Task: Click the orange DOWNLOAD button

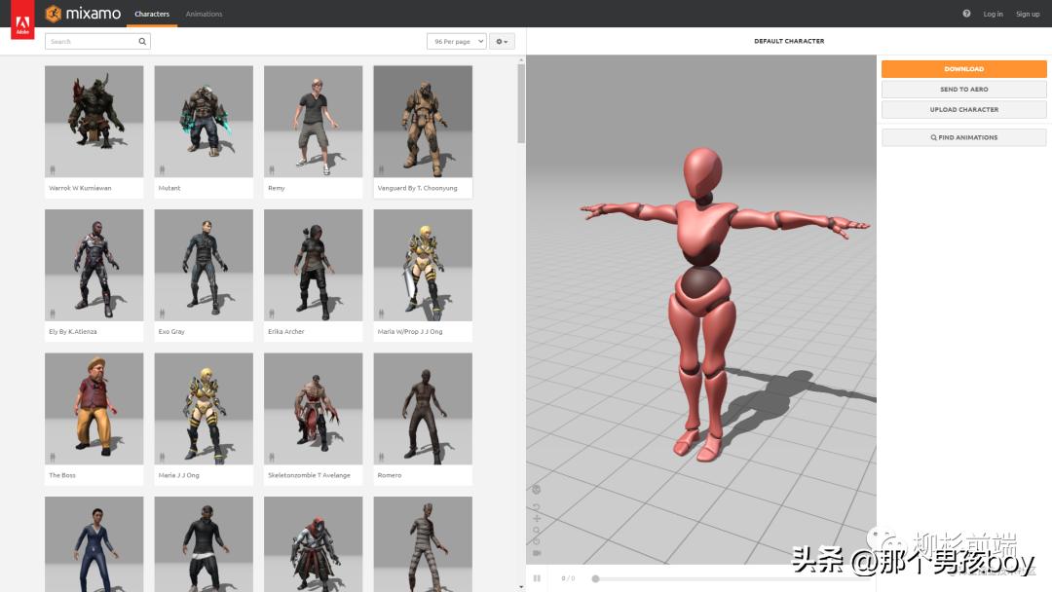Action: [963, 68]
